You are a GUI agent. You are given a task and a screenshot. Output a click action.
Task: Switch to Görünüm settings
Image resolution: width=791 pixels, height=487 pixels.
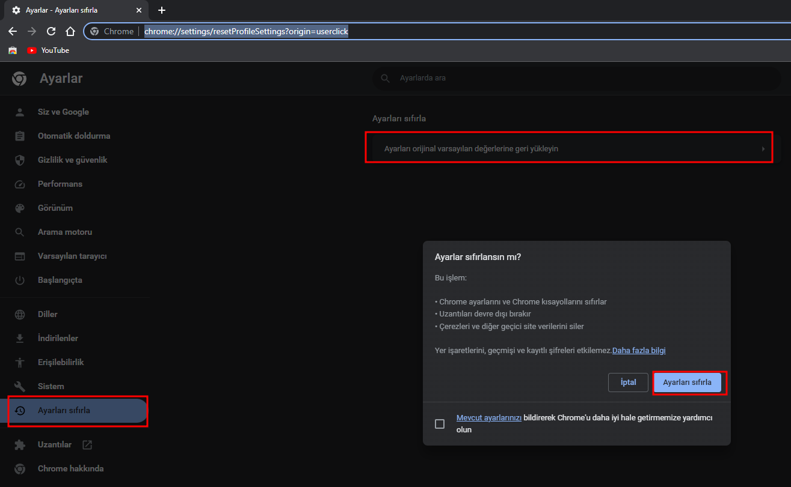click(x=55, y=208)
